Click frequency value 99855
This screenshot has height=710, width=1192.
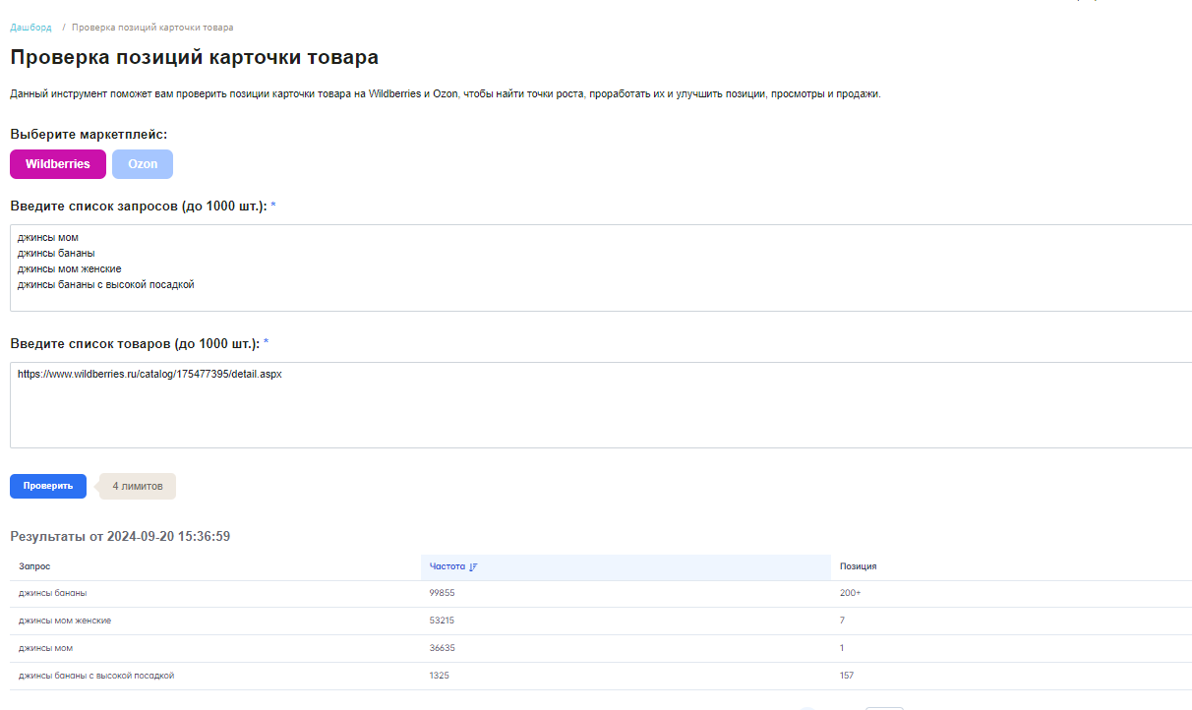(x=442, y=594)
